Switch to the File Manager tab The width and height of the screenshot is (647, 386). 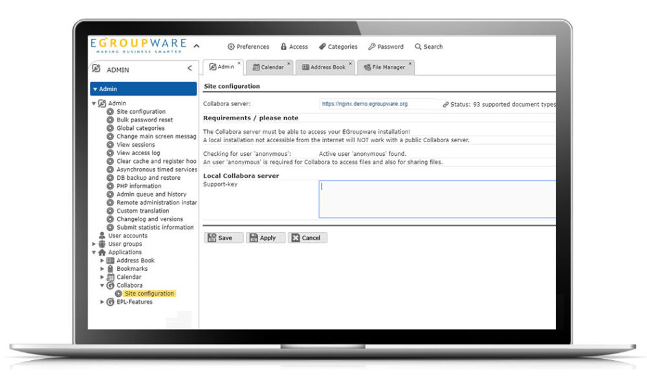point(384,67)
